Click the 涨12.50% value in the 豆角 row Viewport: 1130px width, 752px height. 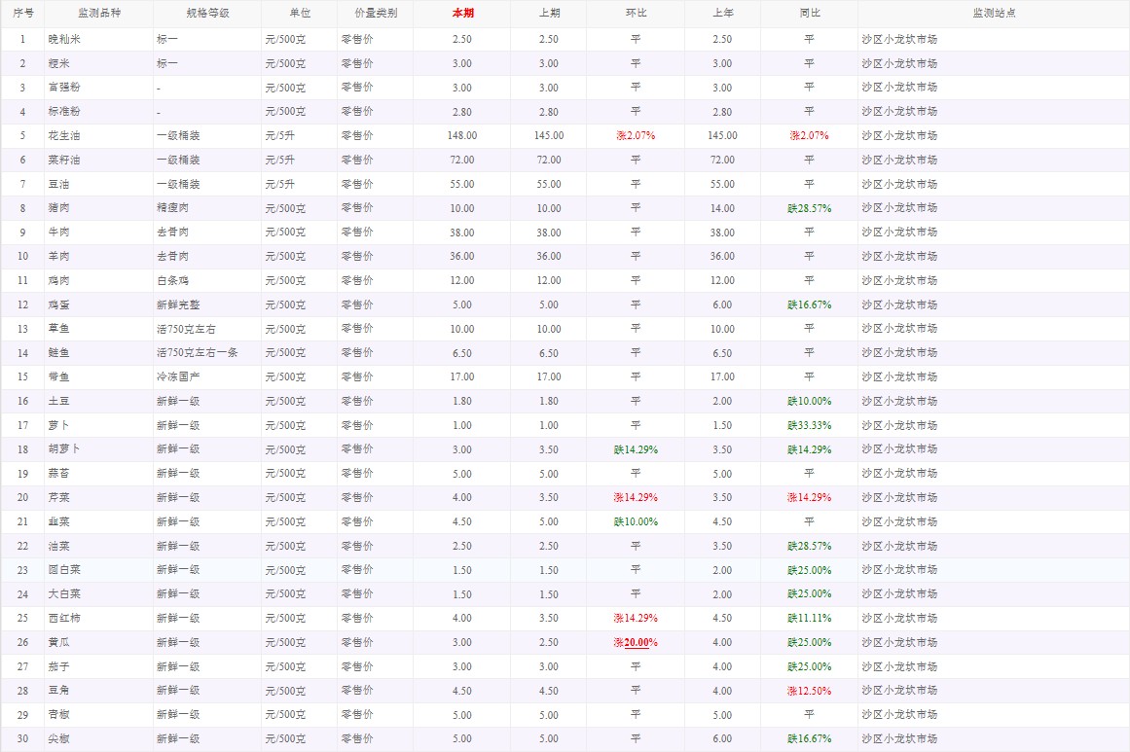pos(809,691)
